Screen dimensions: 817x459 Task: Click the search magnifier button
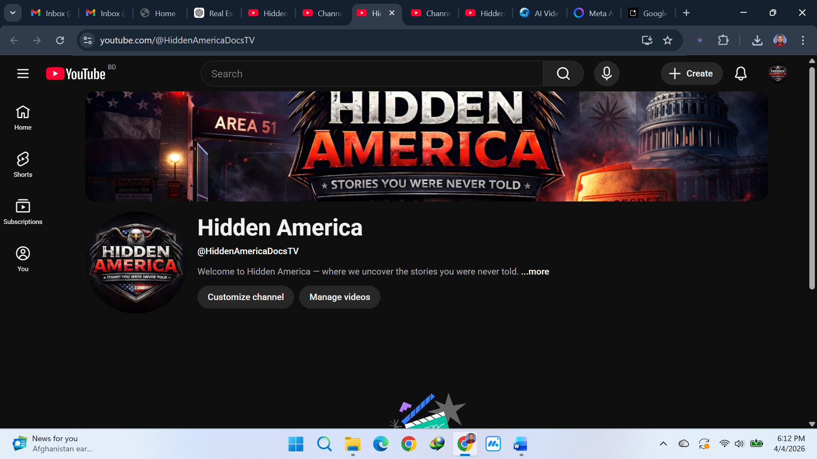pos(563,74)
